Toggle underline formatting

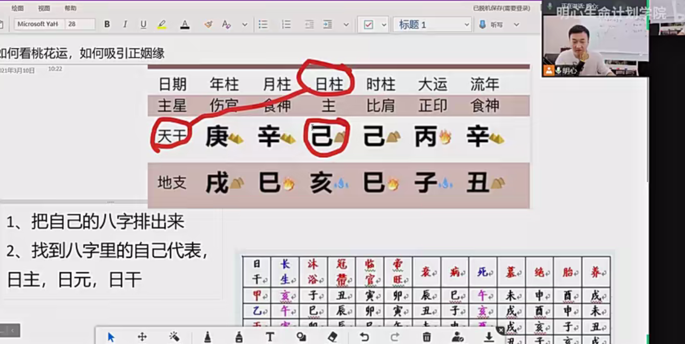pos(143,24)
